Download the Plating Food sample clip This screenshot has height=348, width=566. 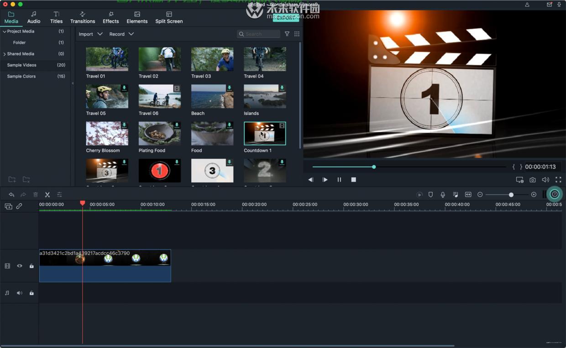tap(177, 125)
